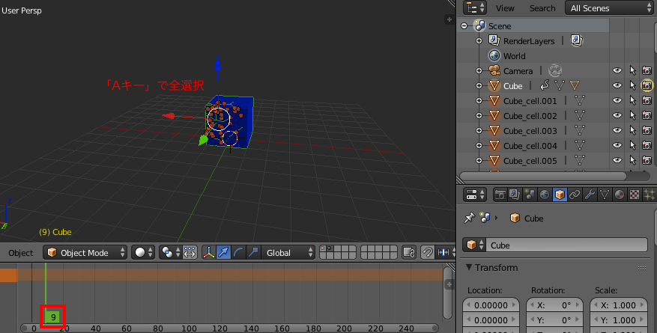Open the properties editor type selector
This screenshot has height=333, width=657.
(475, 195)
